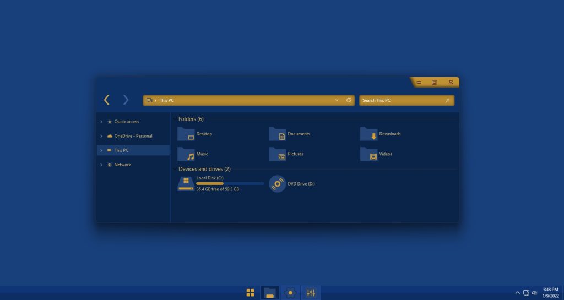Viewport: 564px width, 300px height.
Task: Click the forward navigation arrow
Action: pos(126,100)
